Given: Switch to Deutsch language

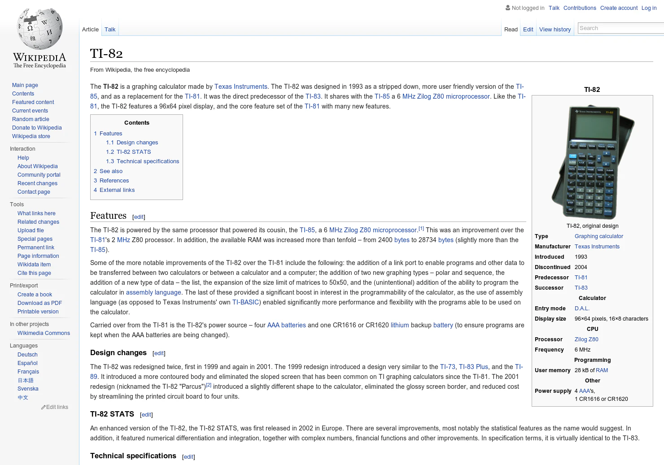Looking at the screenshot, I should 27,355.
